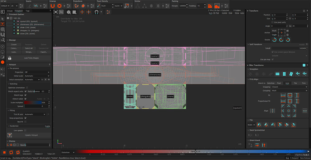Click the Create button in Manage

click(14, 45)
